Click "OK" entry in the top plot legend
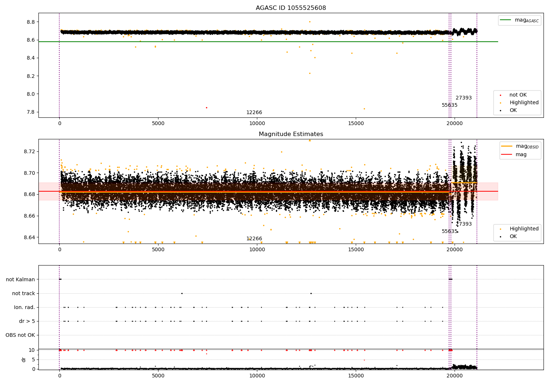549x384 pixels. (513, 110)
